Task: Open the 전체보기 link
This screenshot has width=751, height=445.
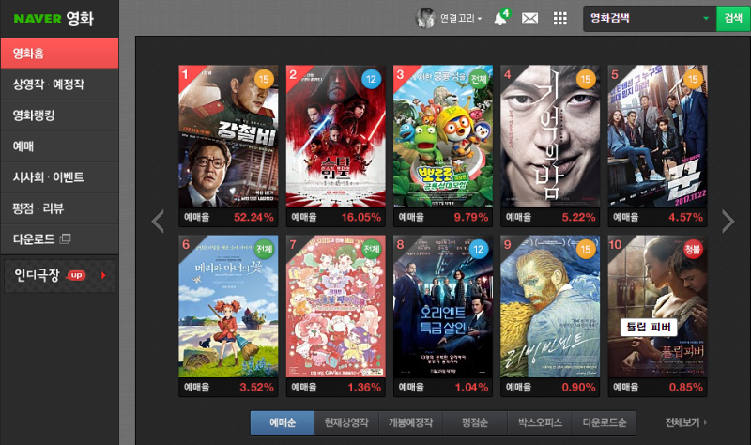Action: coord(686,422)
